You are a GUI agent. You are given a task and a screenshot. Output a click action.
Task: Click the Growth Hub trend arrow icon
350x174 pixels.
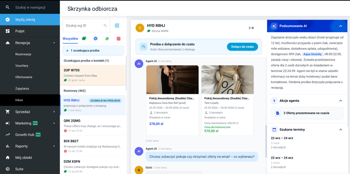click(x=7, y=135)
